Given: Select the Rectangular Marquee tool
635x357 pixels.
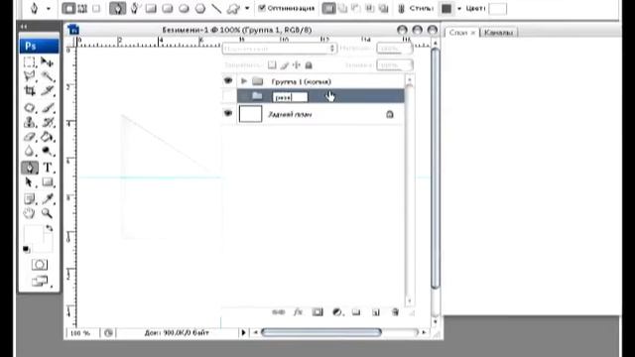Looking at the screenshot, I should [29, 62].
